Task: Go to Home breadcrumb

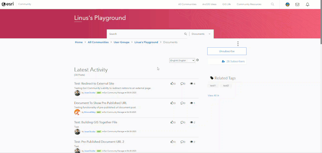Action: pos(79,42)
